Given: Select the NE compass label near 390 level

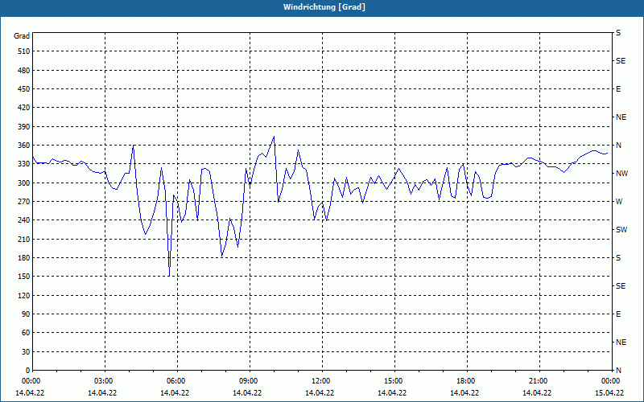Looking at the screenshot, I should point(621,117).
